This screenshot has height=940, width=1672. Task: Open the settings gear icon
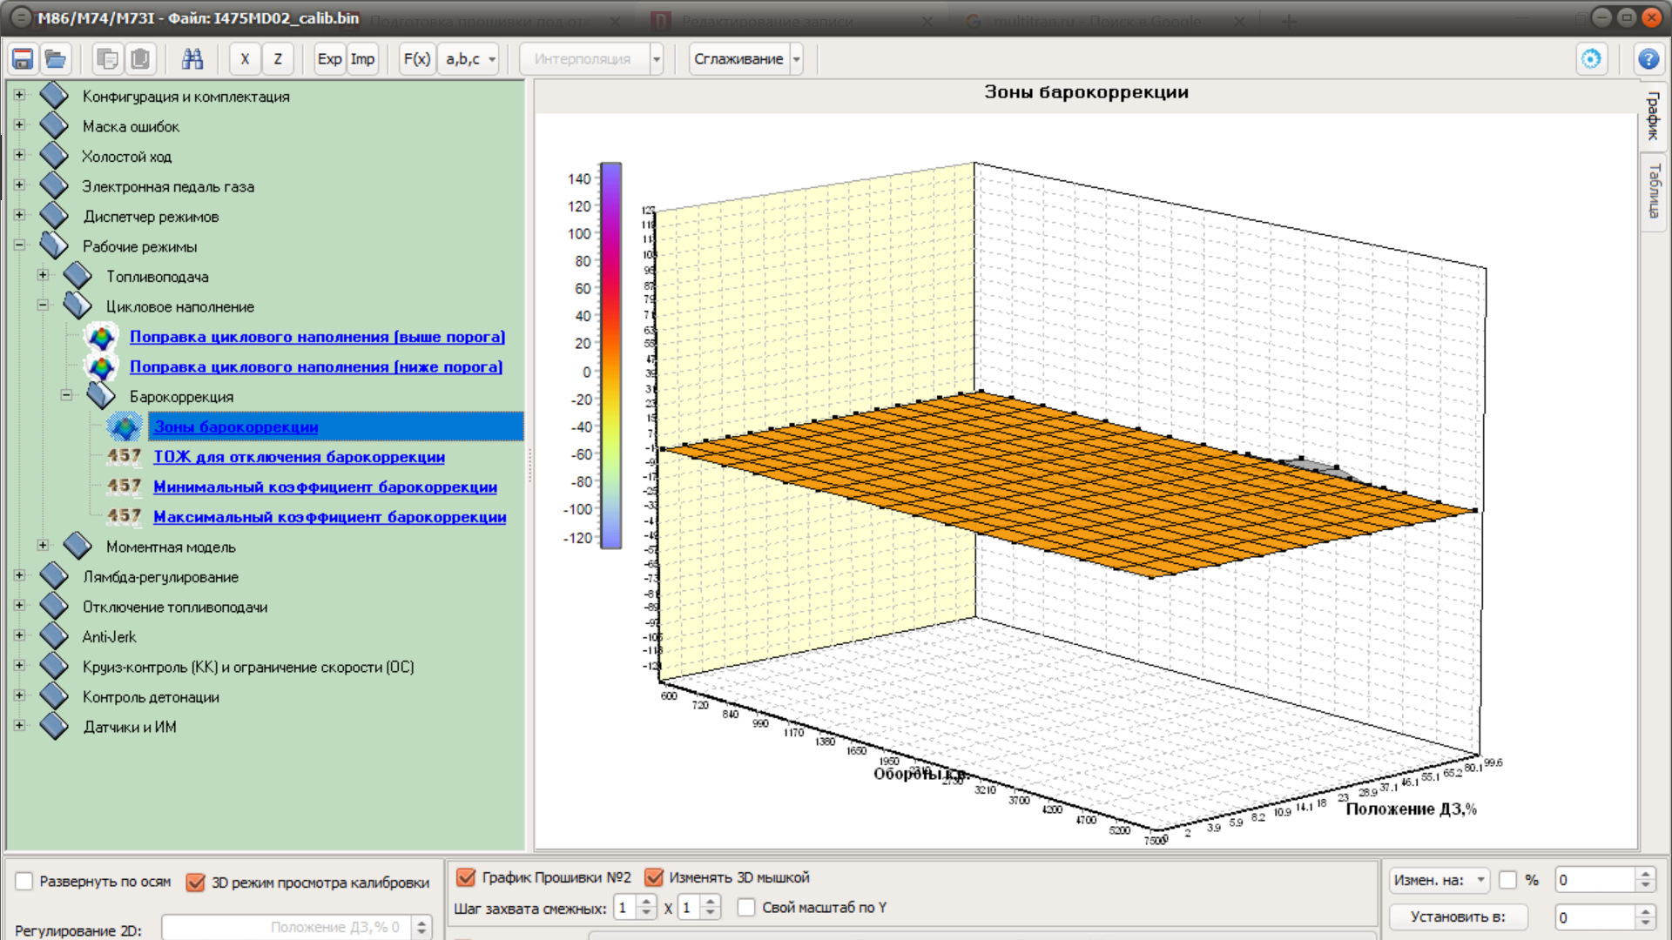1591,59
